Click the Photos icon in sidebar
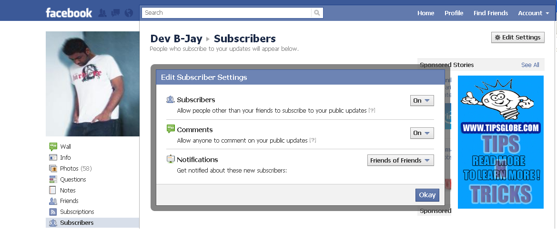Image resolution: width=557 pixels, height=231 pixels. (x=53, y=168)
